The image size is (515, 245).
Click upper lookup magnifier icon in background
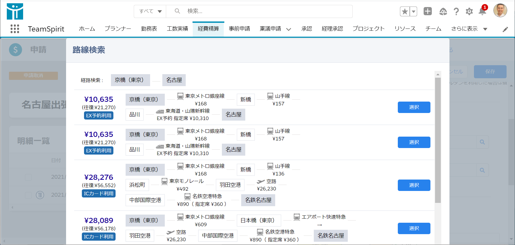[x=482, y=142]
